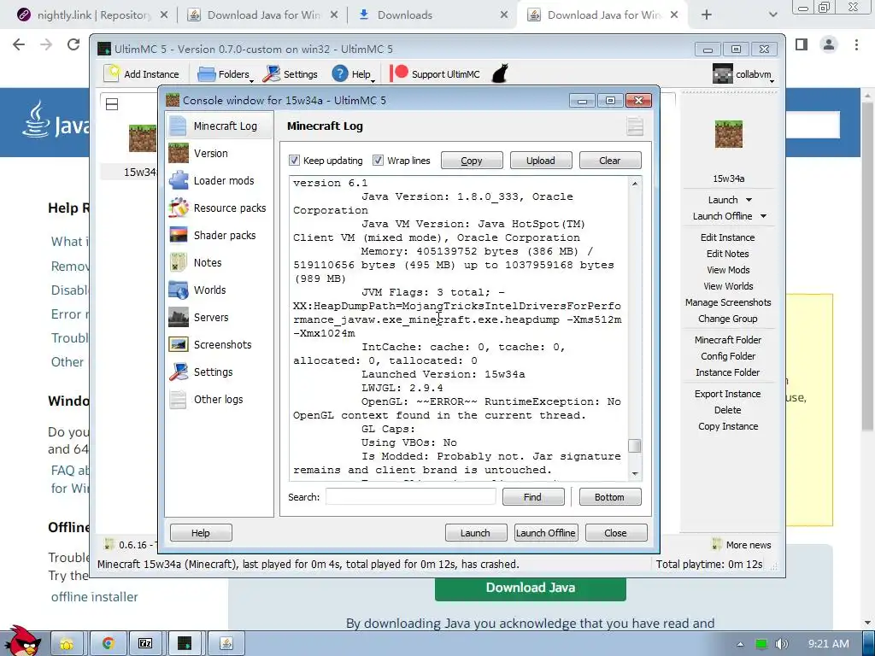Open a new browser tab

coord(707,15)
